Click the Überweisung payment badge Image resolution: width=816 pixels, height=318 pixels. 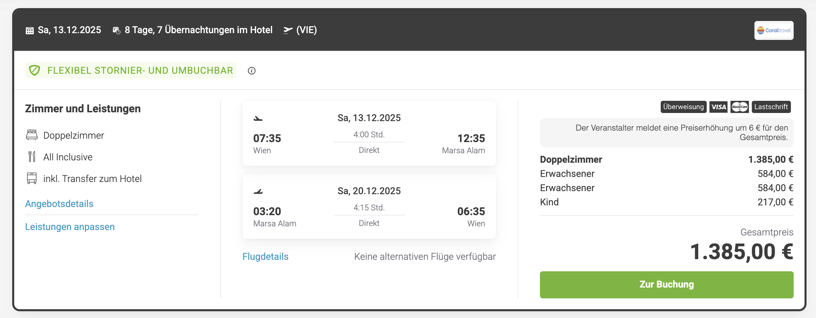pyautogui.click(x=683, y=107)
